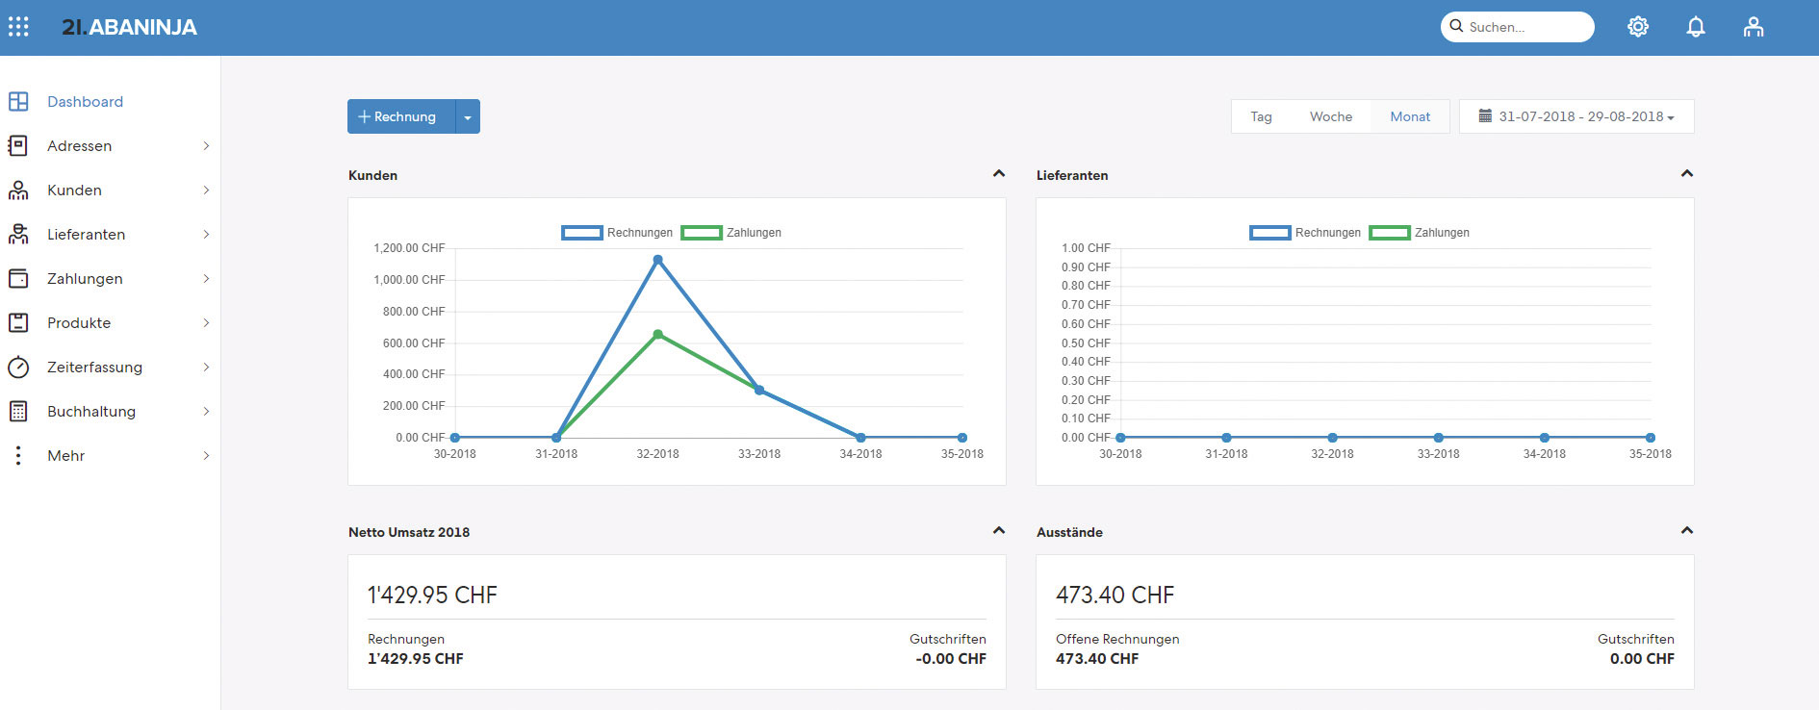The height and width of the screenshot is (710, 1819).
Task: Click the Mehr three-dots icon
Action: click(x=18, y=455)
